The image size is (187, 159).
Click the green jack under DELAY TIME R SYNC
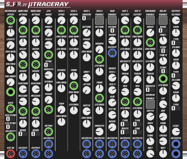[x=163, y=79]
